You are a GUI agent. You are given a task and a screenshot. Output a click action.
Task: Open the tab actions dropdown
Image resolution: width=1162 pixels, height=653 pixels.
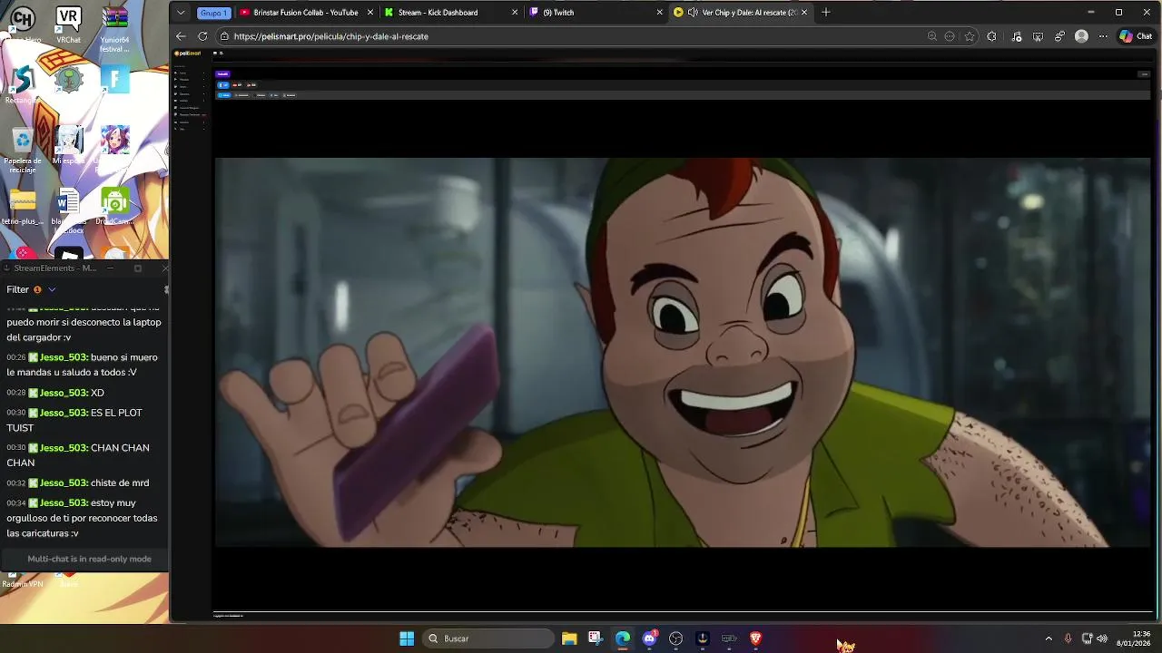tap(181, 13)
